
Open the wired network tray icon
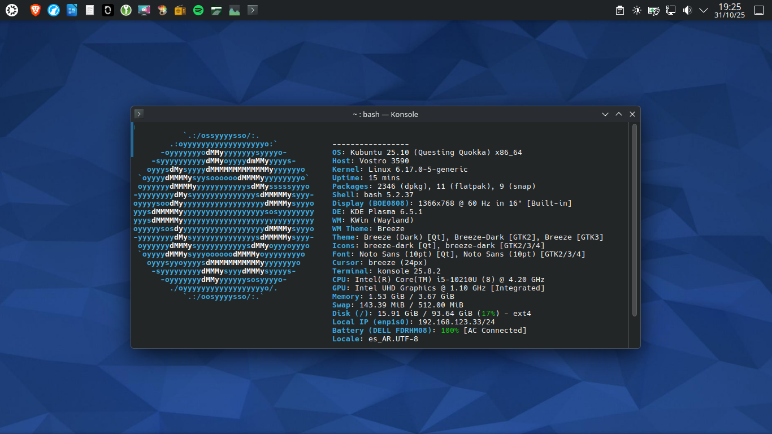point(671,10)
